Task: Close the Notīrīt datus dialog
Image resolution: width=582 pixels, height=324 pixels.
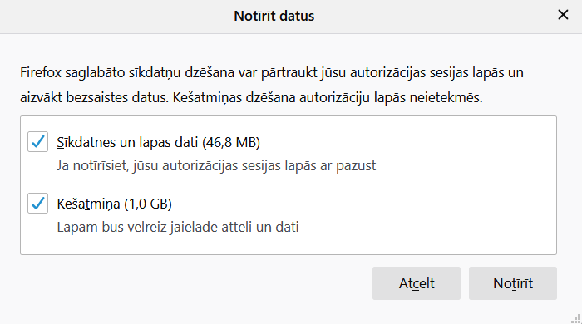Action: tap(563, 15)
